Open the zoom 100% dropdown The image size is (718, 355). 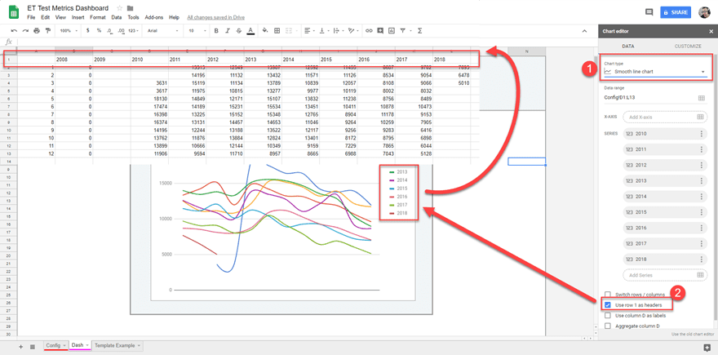68,31
